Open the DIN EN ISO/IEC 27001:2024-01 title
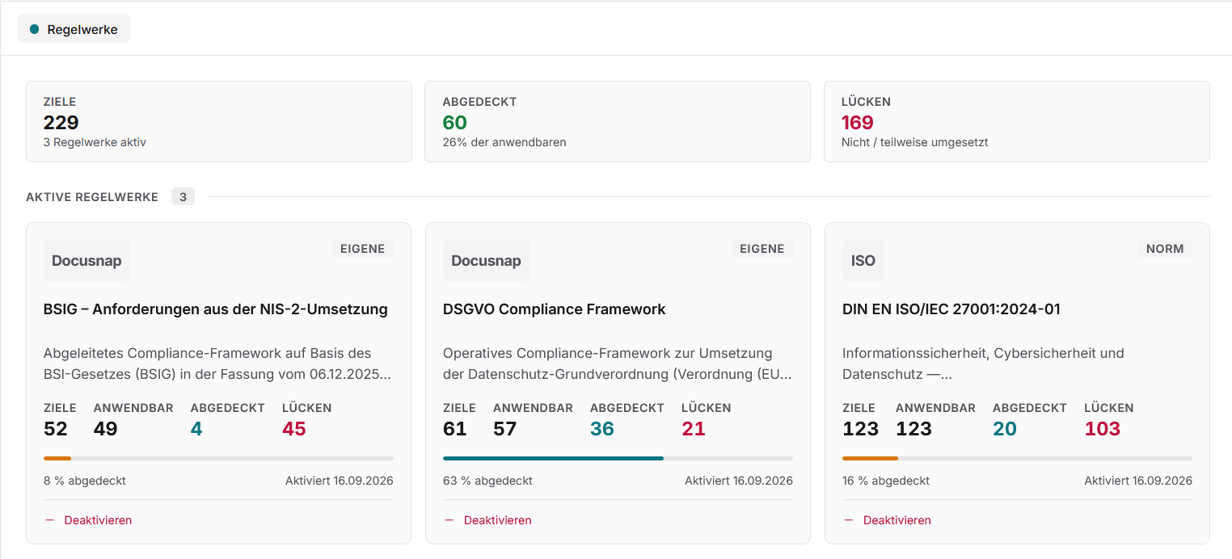 click(x=951, y=309)
